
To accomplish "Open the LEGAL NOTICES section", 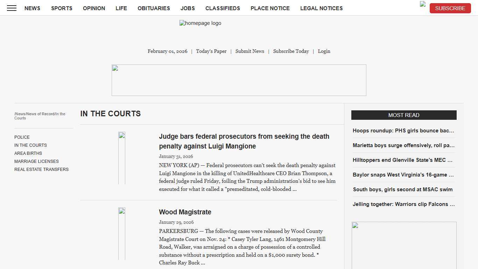I will [321, 8].
